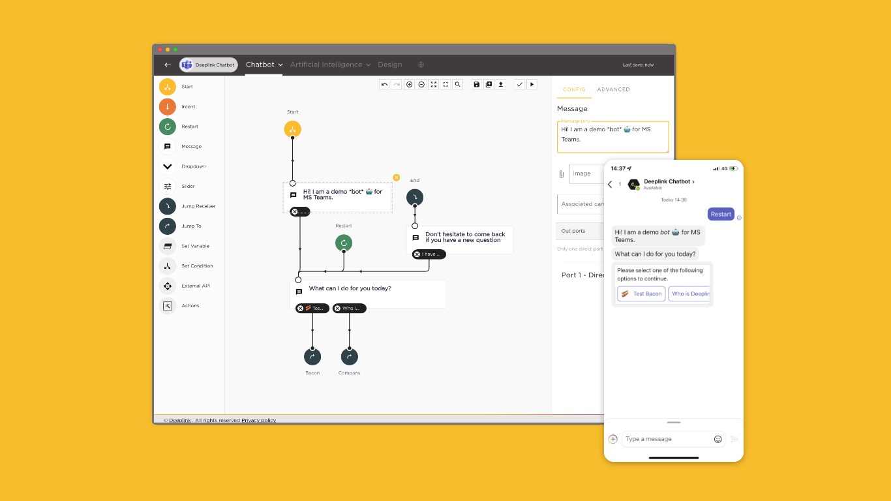Zoom out with the minus circle icon

(421, 84)
